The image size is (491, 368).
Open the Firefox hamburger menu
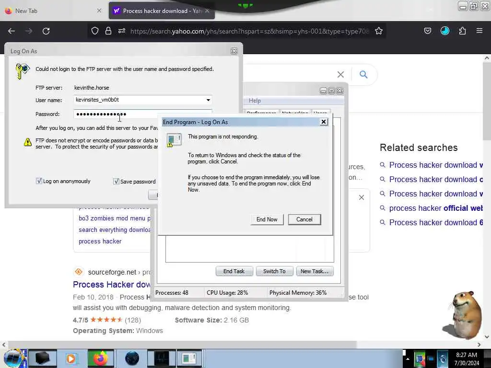(479, 31)
